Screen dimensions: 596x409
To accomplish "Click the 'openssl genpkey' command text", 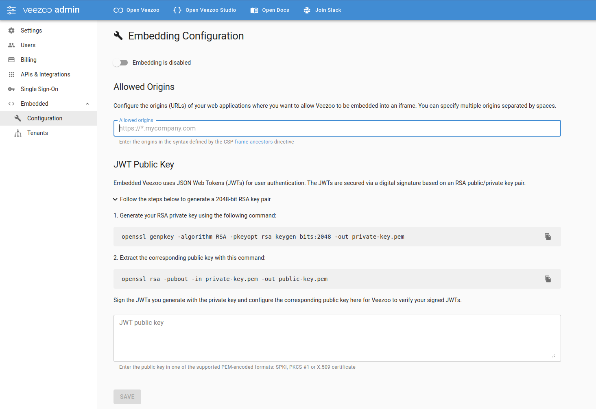I will (x=263, y=237).
